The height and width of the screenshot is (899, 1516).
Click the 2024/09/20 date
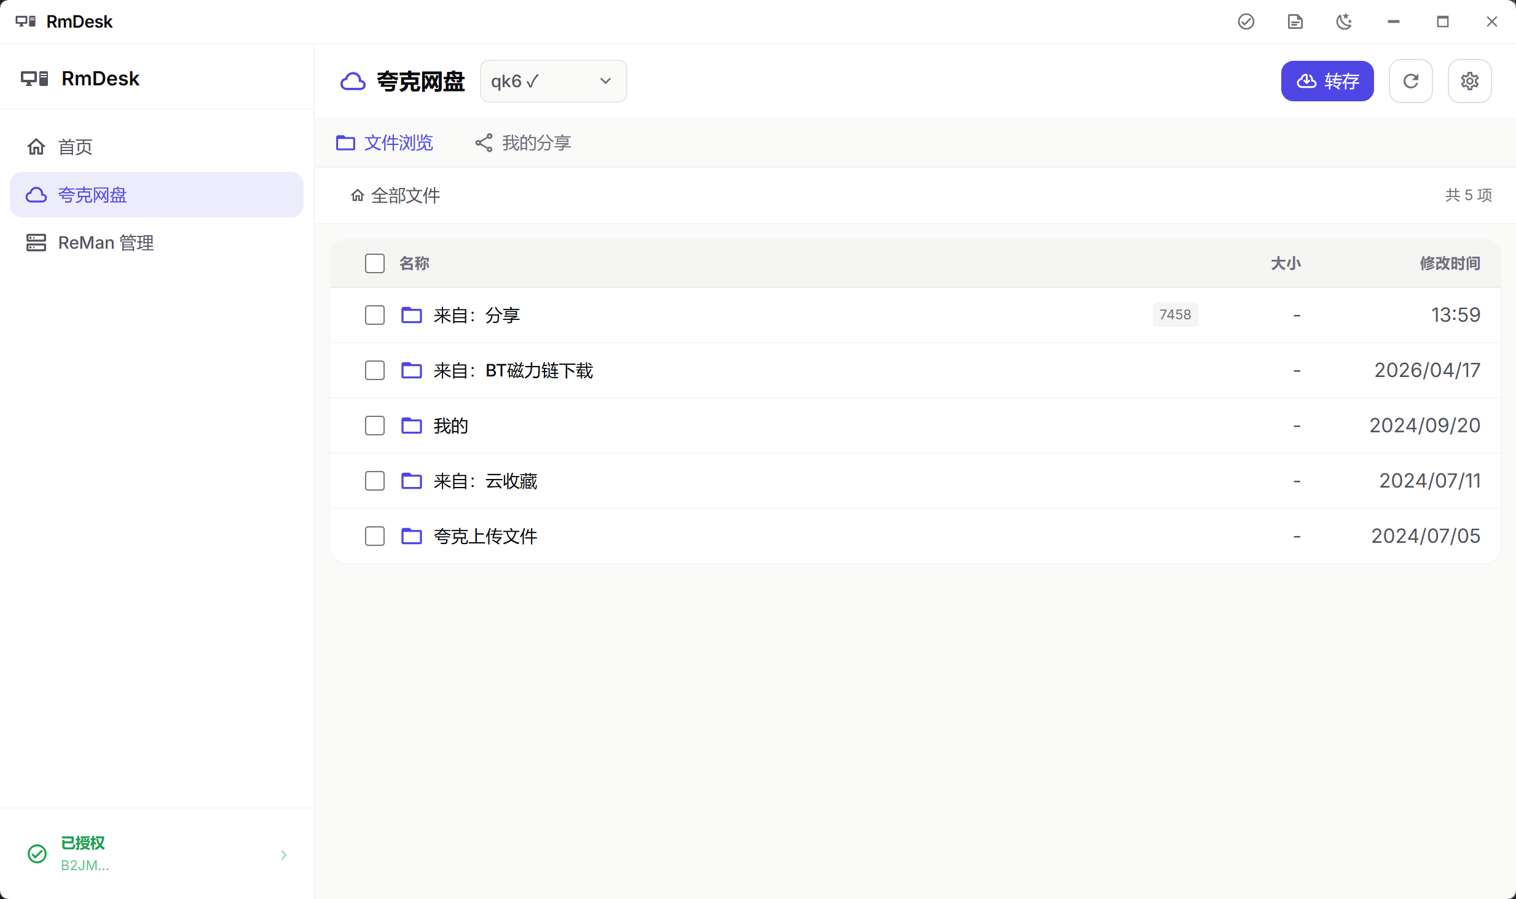pyautogui.click(x=1424, y=426)
